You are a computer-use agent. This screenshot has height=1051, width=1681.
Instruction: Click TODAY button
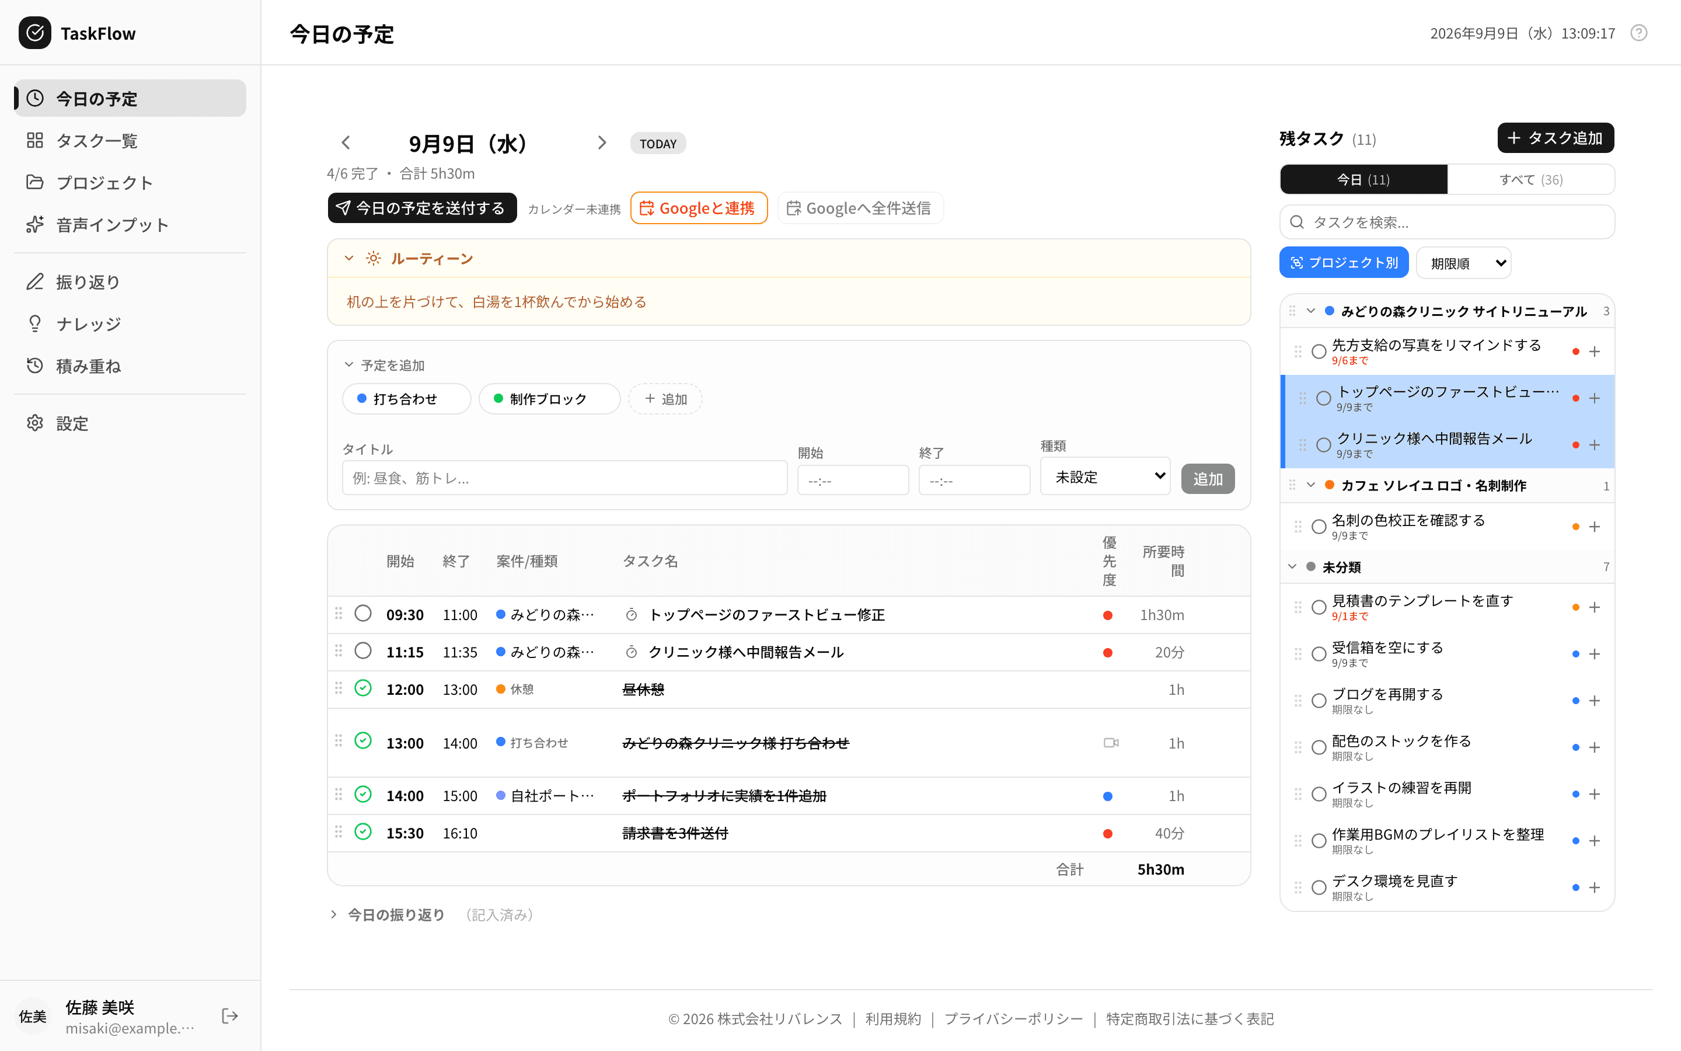point(658,144)
